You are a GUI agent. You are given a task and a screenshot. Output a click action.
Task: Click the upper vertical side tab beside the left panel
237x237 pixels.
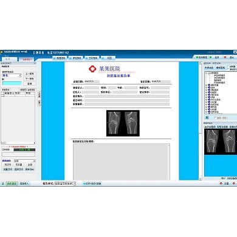pos(39,94)
